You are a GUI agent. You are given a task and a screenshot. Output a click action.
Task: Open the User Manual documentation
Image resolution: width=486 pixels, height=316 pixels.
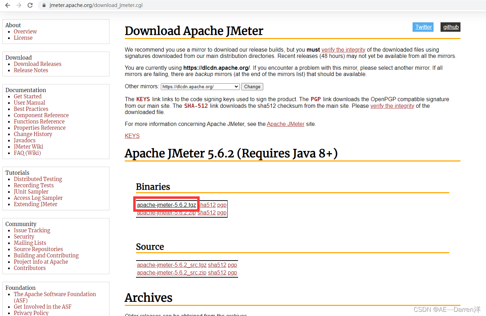(29, 102)
